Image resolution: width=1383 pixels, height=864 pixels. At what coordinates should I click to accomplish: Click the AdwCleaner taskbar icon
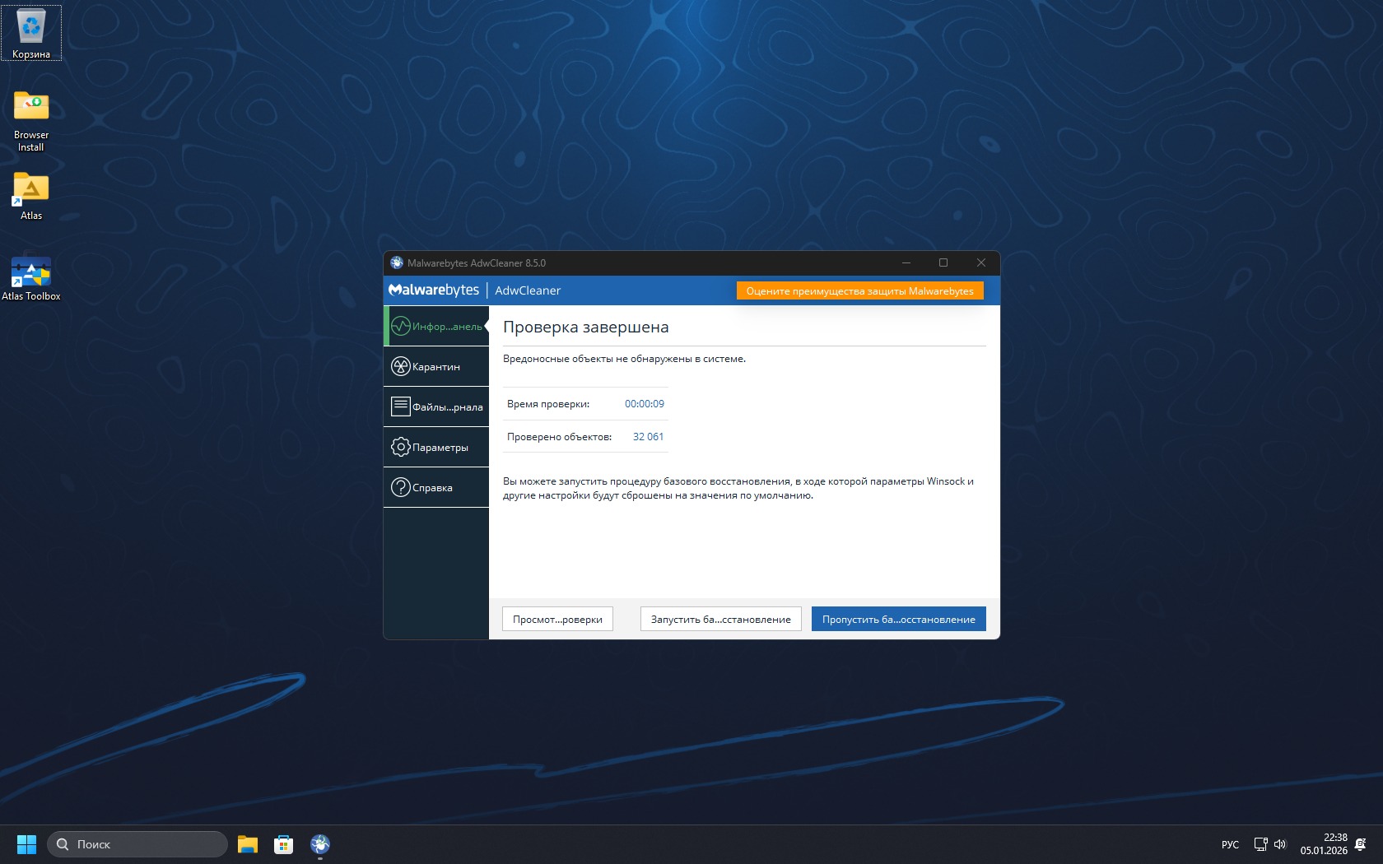pyautogui.click(x=320, y=844)
